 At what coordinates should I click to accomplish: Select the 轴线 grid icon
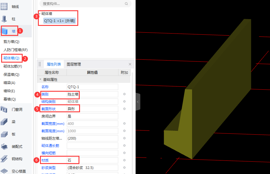coord(4,6)
